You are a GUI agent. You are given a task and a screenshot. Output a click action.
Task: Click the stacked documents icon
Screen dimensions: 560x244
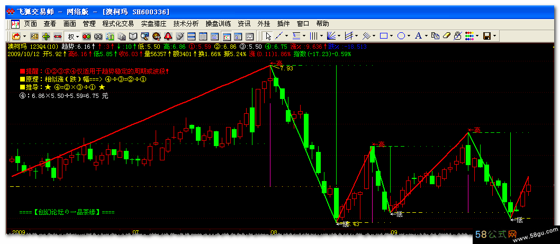[121, 36]
